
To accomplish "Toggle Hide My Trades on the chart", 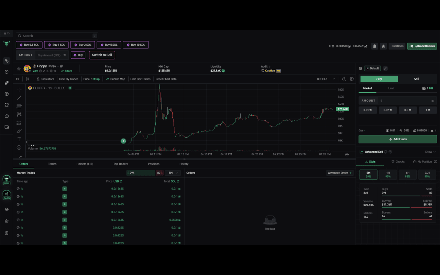I will [x=68, y=79].
